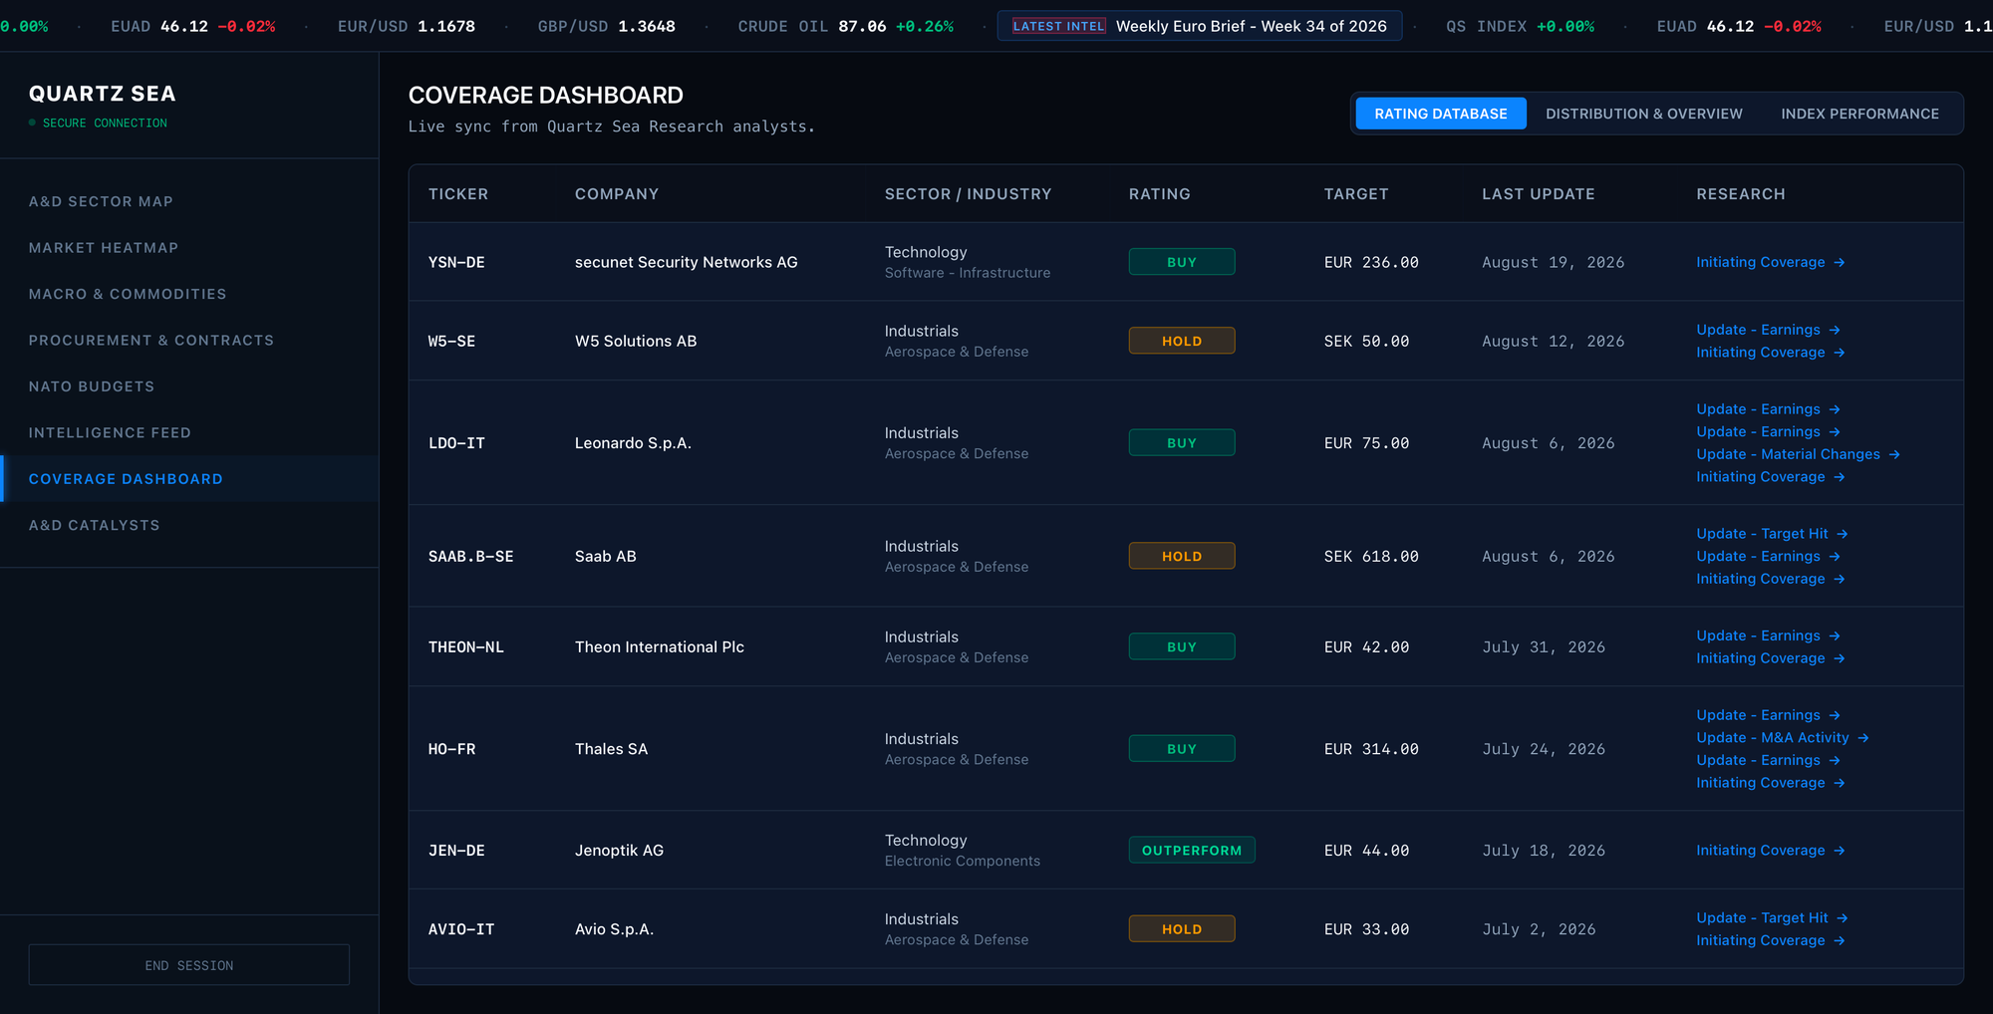This screenshot has width=1993, height=1014.
Task: Open Avio Update - Target Hit report
Action: 1772,918
